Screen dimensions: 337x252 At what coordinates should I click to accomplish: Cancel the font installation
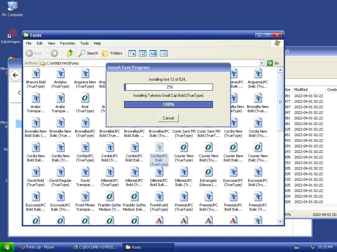point(168,118)
